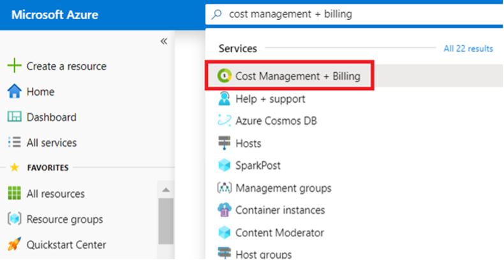Click the Azure Cosmos DB icon
This screenshot has width=504, height=260.
(x=225, y=121)
